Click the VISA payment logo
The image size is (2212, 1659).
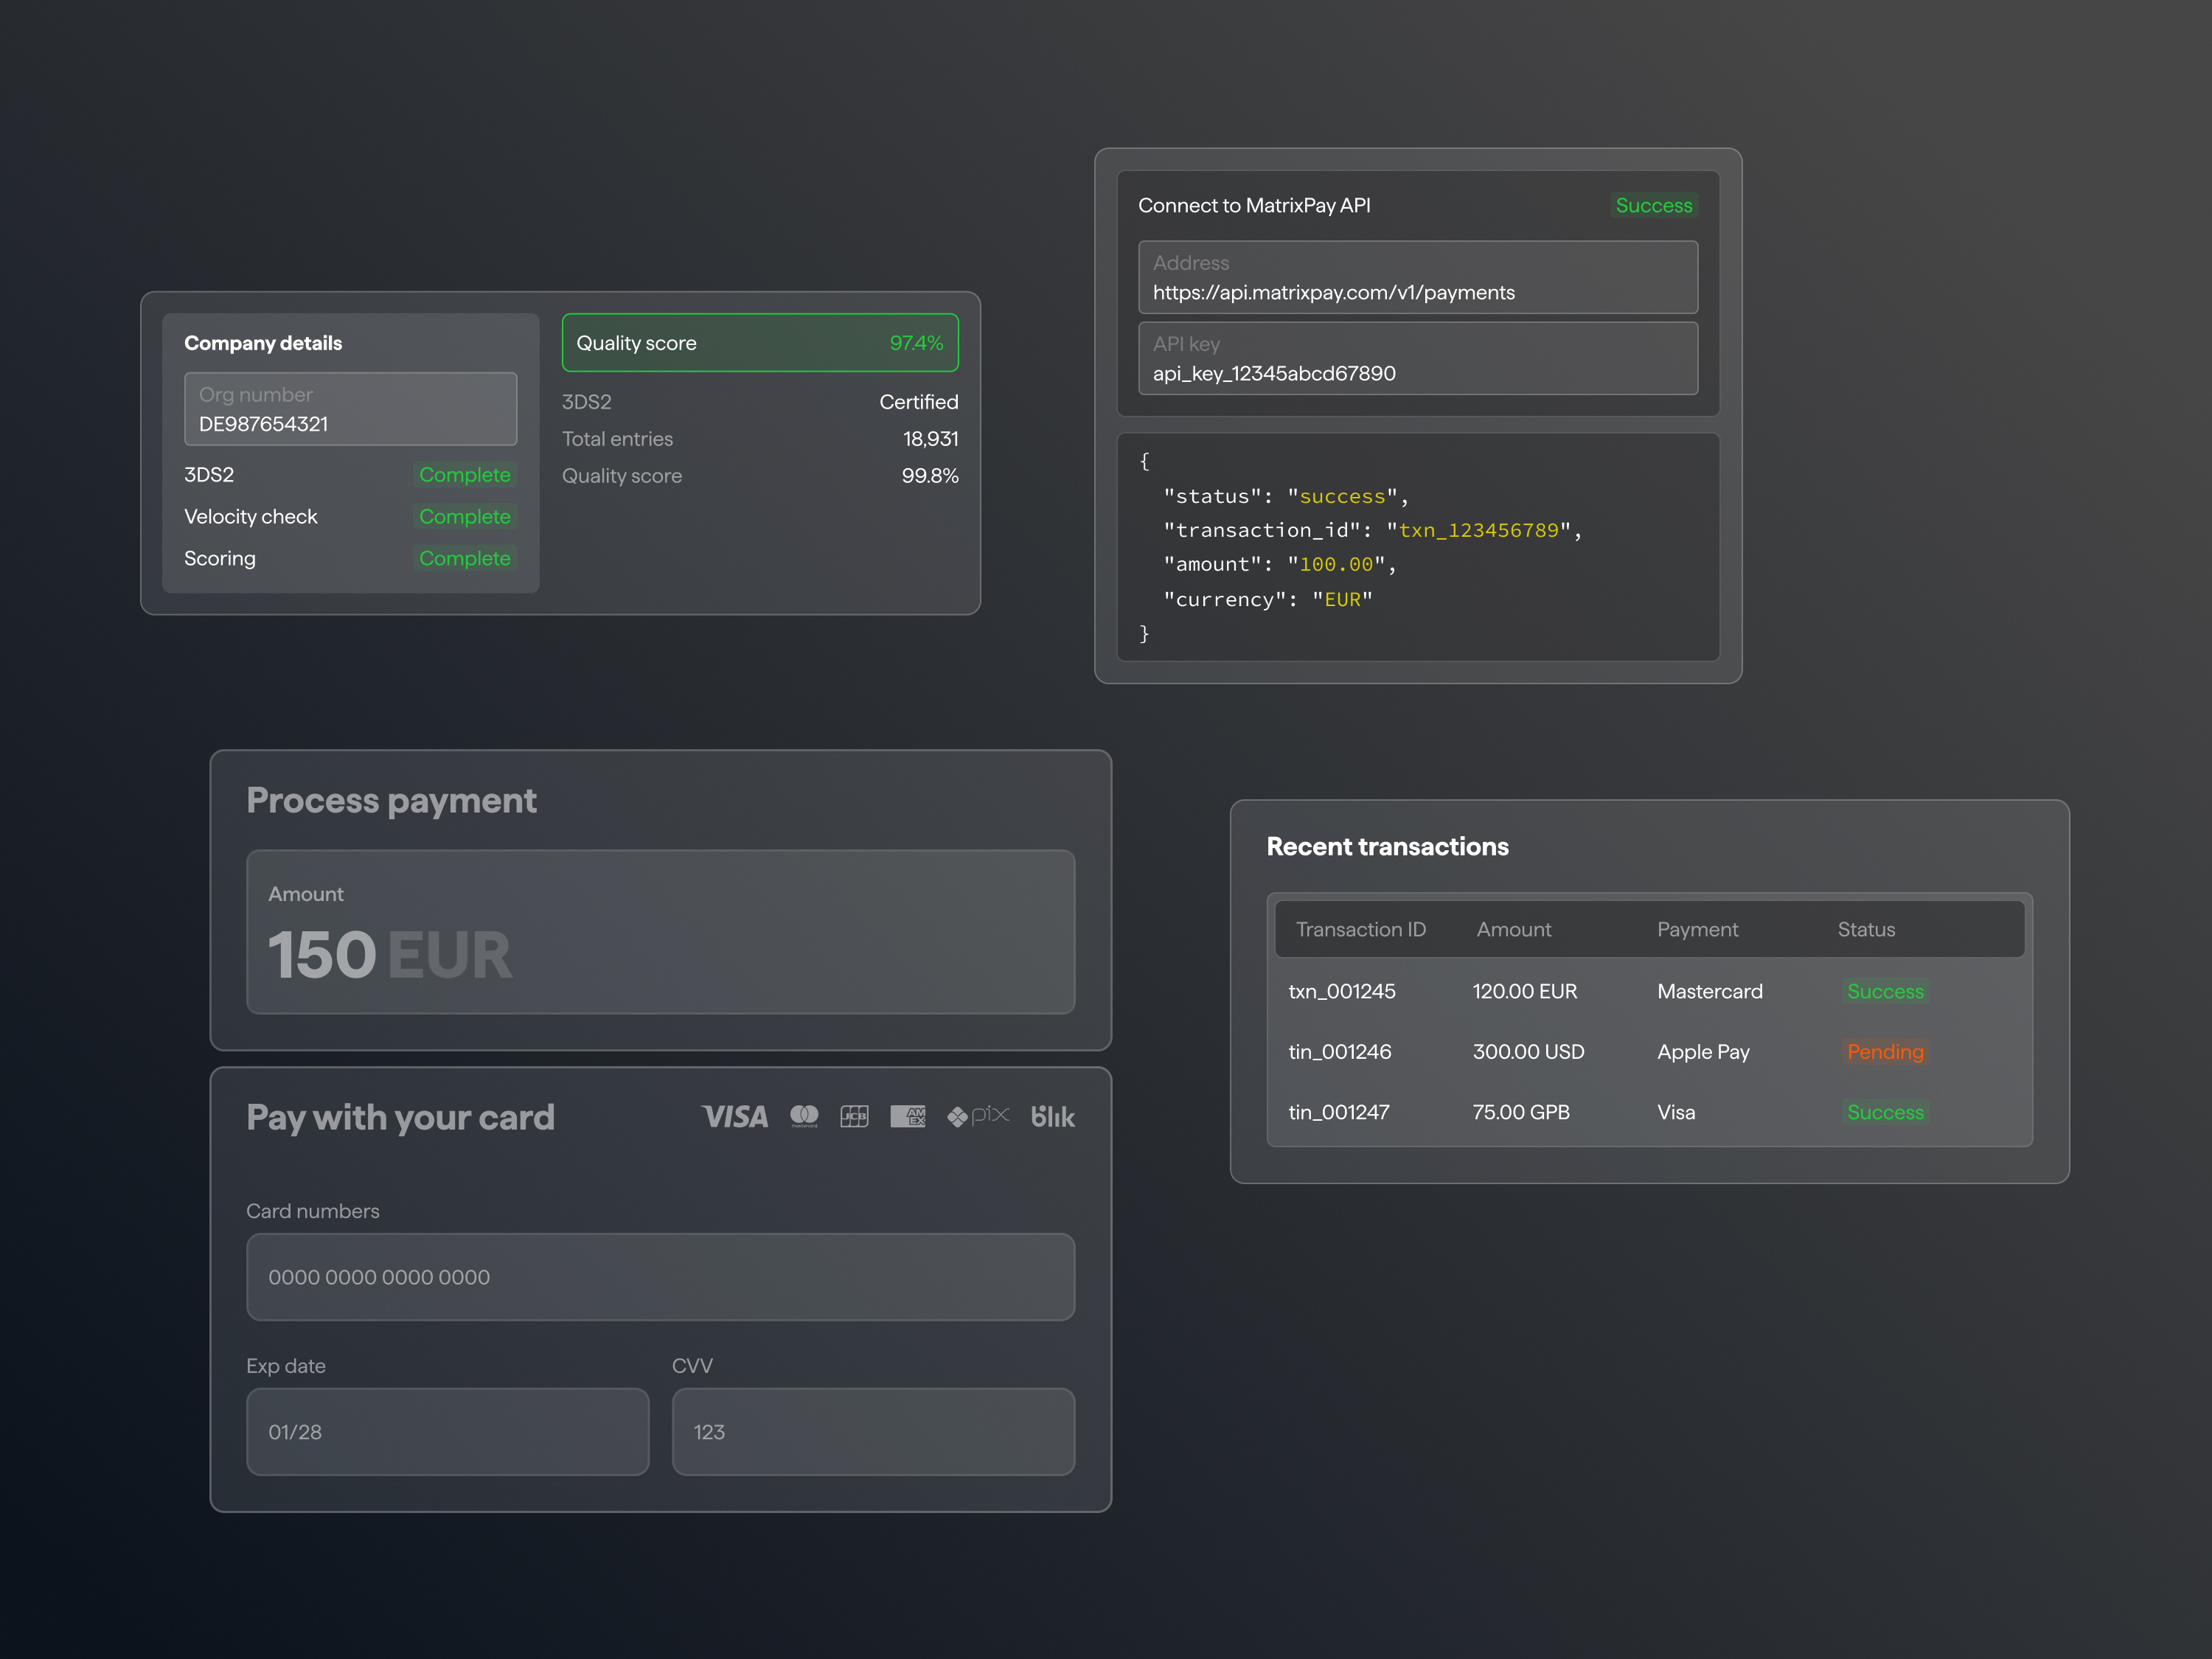click(x=735, y=1117)
